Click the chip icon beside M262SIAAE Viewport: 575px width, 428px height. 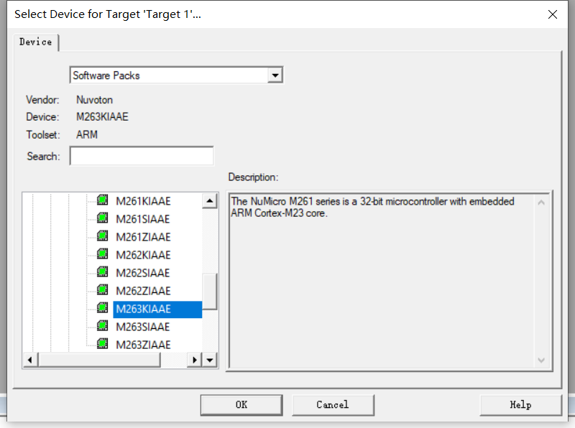point(102,272)
